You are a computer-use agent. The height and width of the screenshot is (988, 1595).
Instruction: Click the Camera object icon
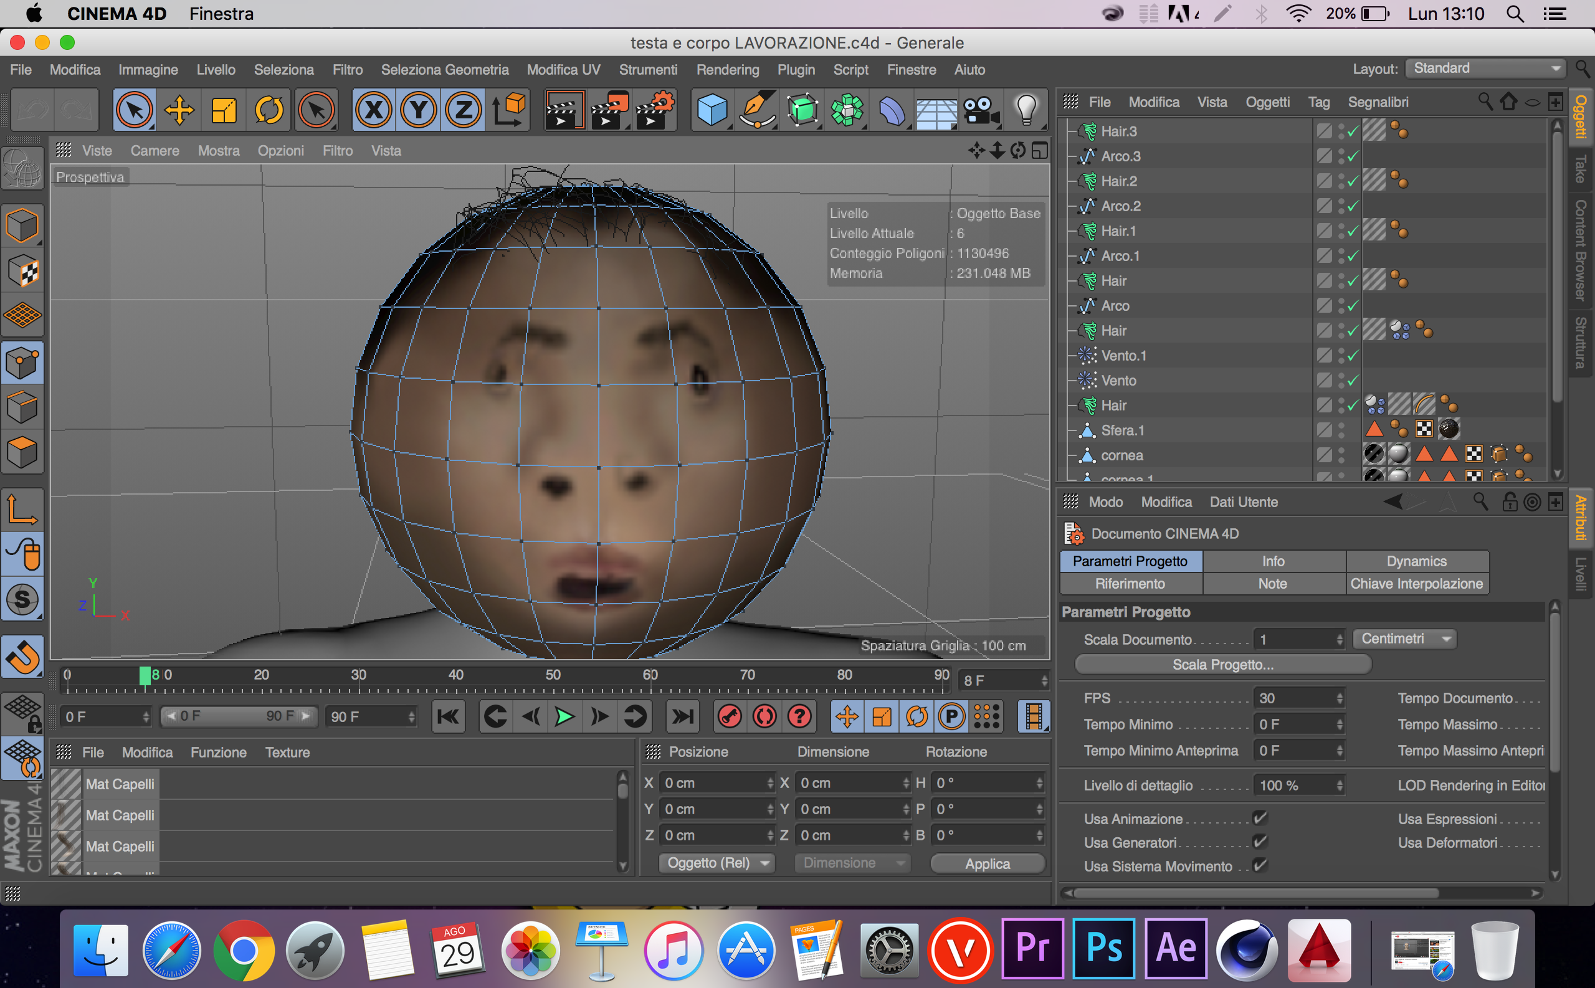click(980, 110)
